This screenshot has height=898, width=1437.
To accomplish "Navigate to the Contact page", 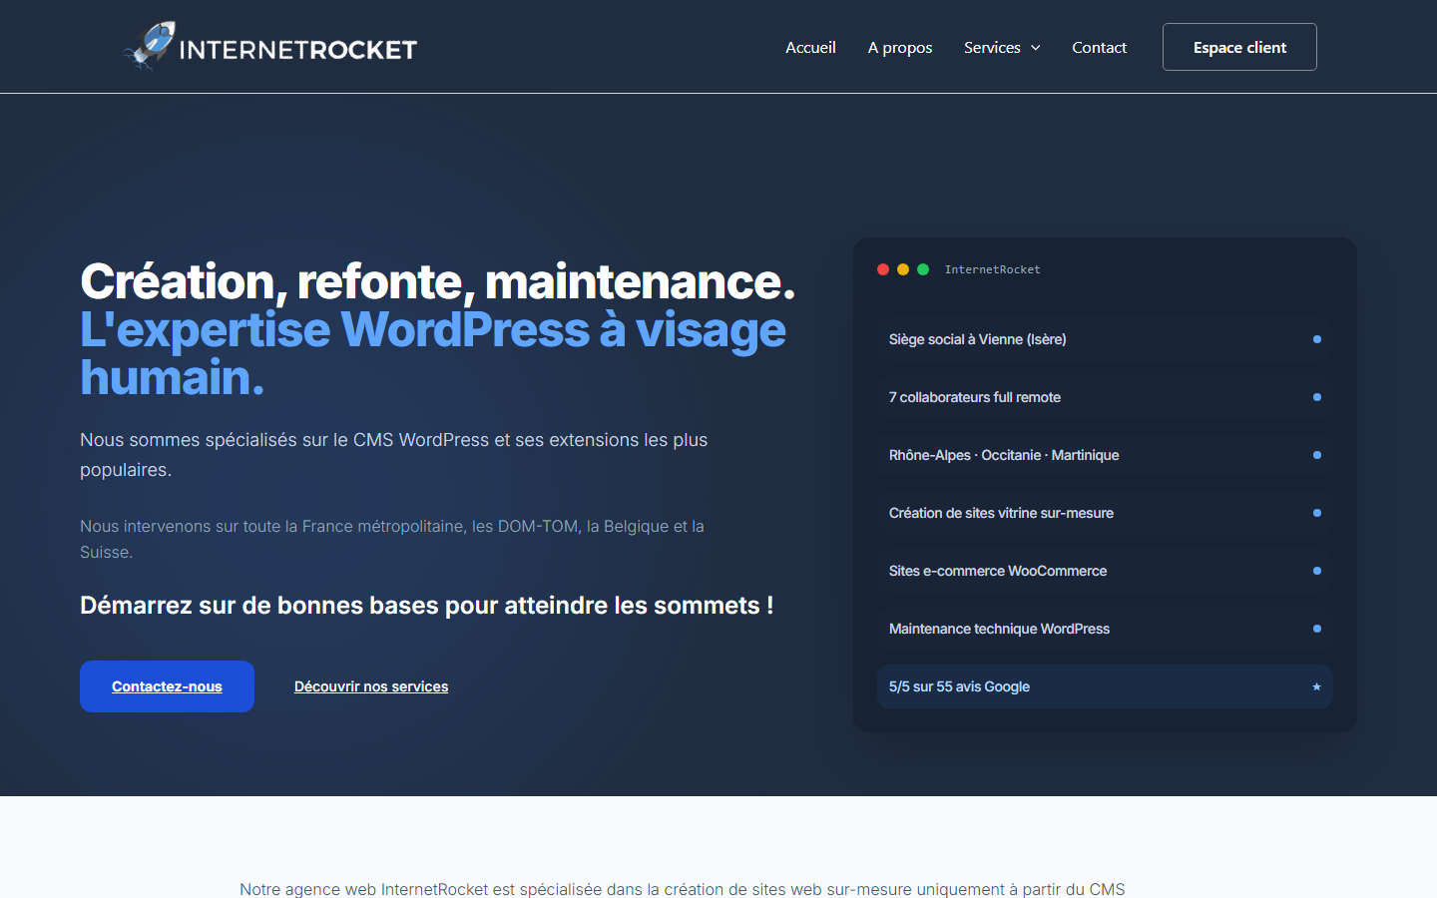I will click(x=1099, y=47).
